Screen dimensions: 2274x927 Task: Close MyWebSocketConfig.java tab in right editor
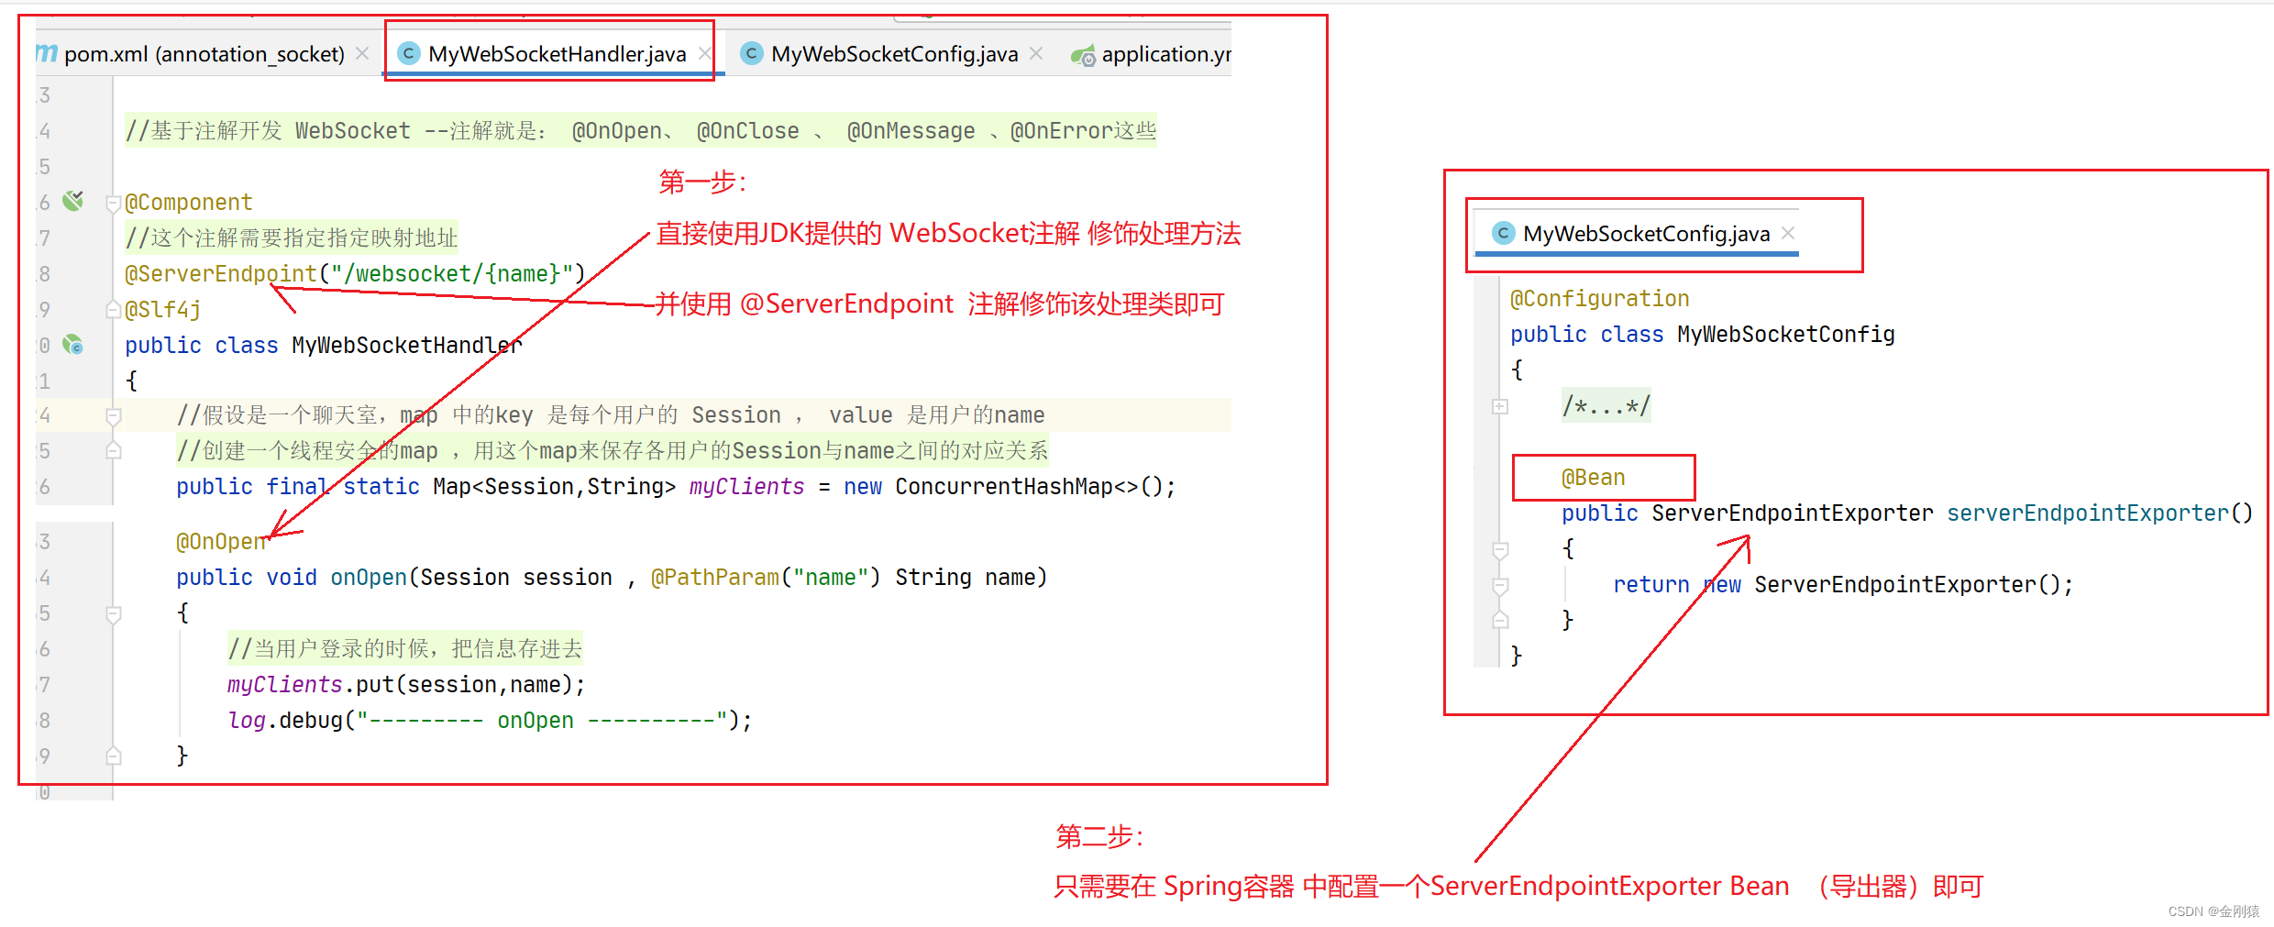pyautogui.click(x=1788, y=234)
